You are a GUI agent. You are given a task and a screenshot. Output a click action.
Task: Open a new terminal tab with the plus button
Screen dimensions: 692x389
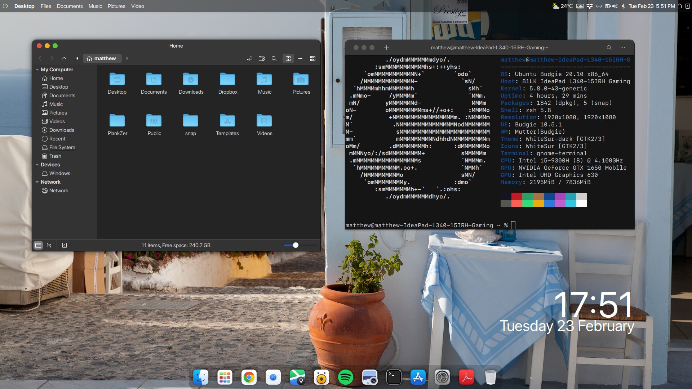point(386,47)
